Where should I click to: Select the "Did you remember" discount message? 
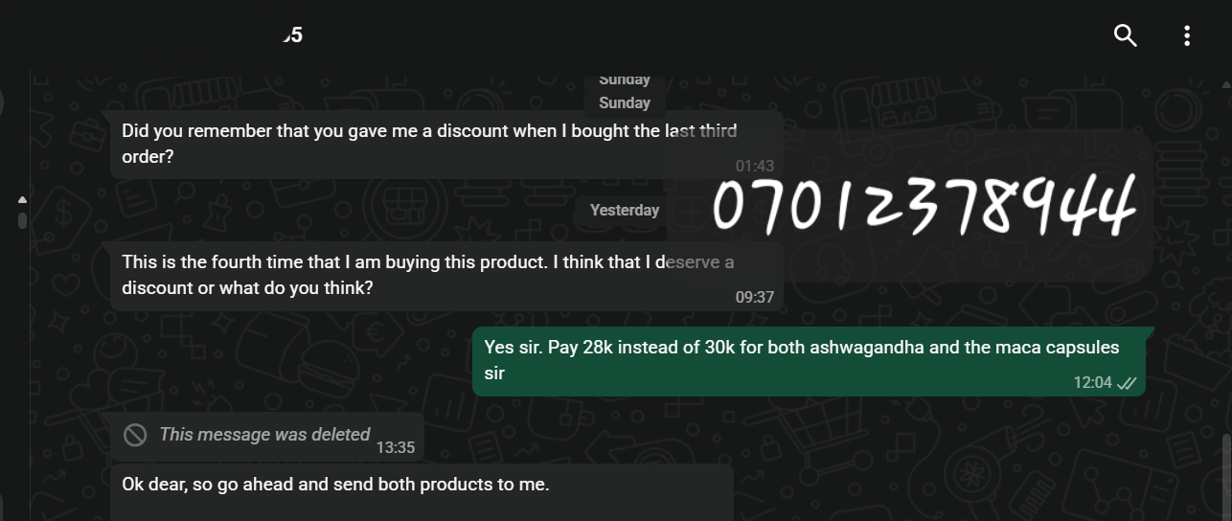tap(429, 144)
